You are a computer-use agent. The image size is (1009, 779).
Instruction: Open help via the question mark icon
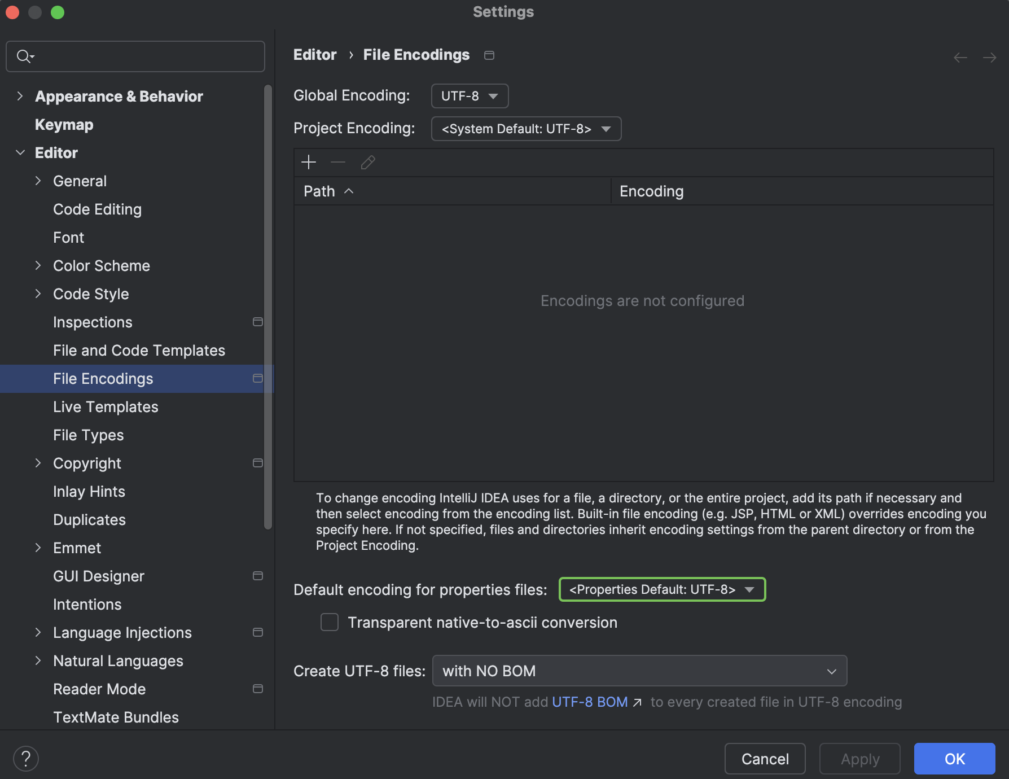pyautogui.click(x=25, y=759)
